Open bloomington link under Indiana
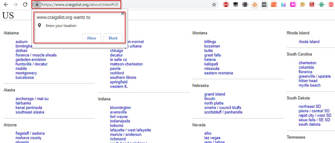Viewport: 335px width, 143px height. (x=120, y=108)
